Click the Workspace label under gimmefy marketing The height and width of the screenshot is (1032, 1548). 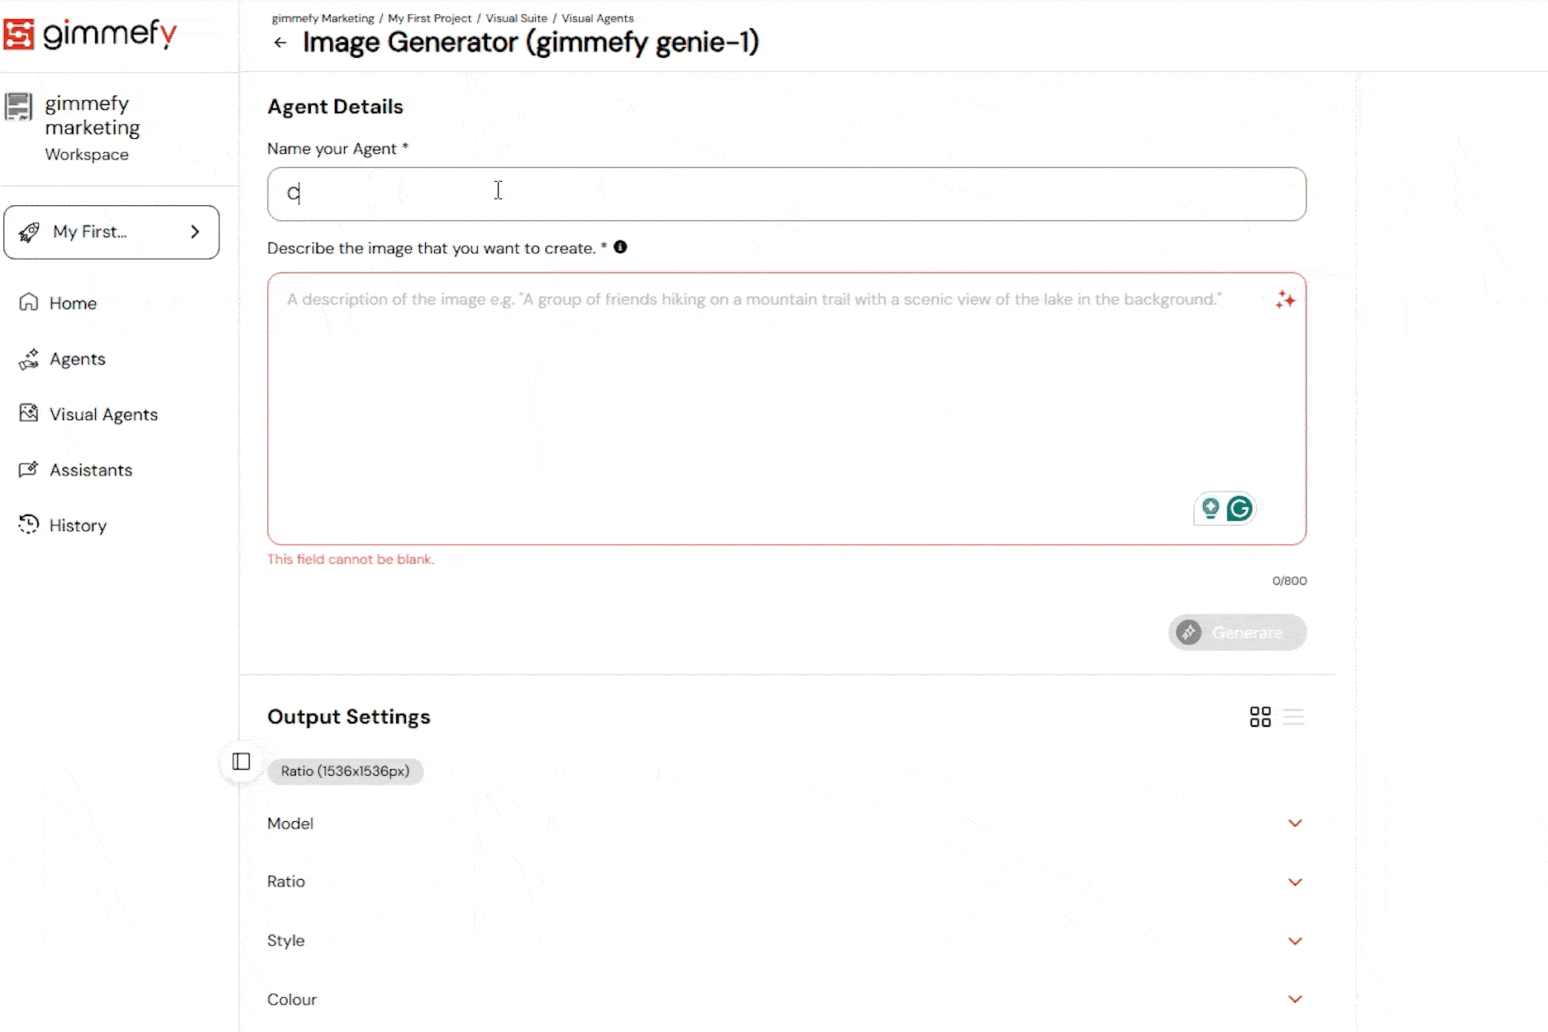(x=87, y=155)
